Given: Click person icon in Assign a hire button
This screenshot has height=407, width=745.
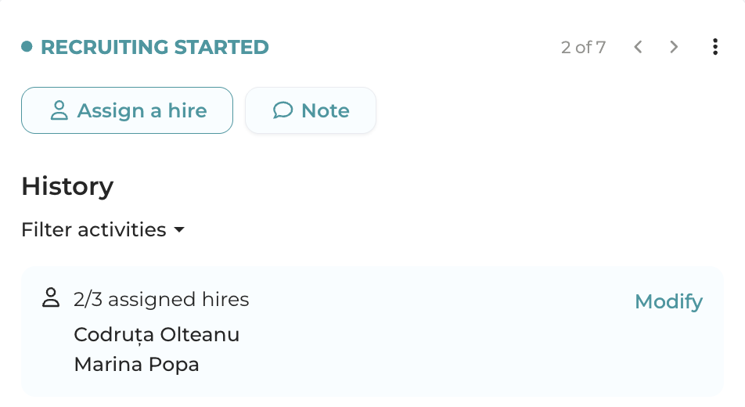Looking at the screenshot, I should (x=59, y=110).
